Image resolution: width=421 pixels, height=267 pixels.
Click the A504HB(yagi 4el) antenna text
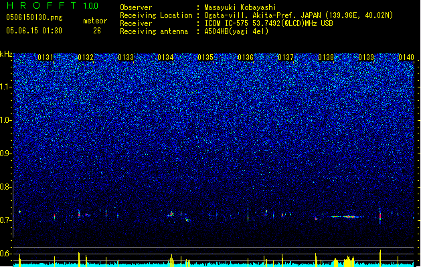point(236,31)
